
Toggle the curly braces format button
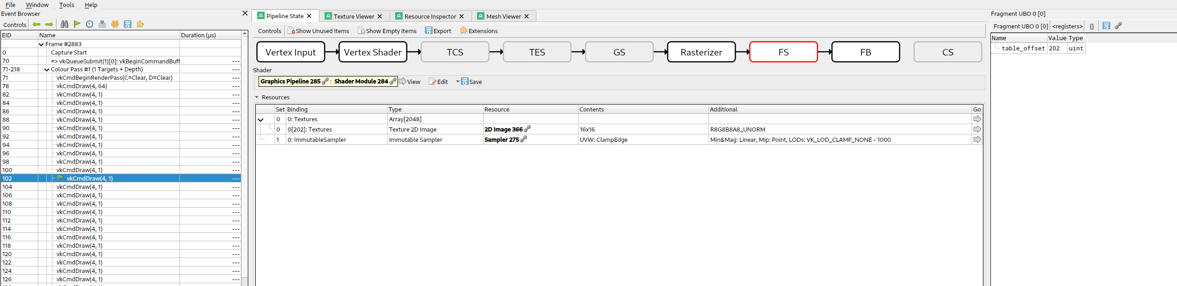click(x=1092, y=26)
